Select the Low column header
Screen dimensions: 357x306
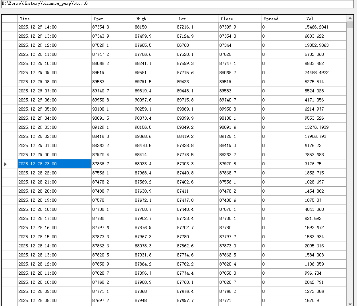[x=197, y=19]
